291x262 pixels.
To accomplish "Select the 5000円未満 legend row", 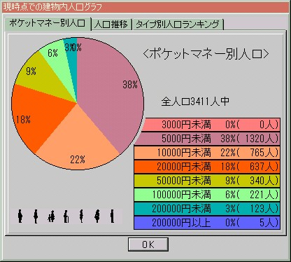I will click(207, 139).
